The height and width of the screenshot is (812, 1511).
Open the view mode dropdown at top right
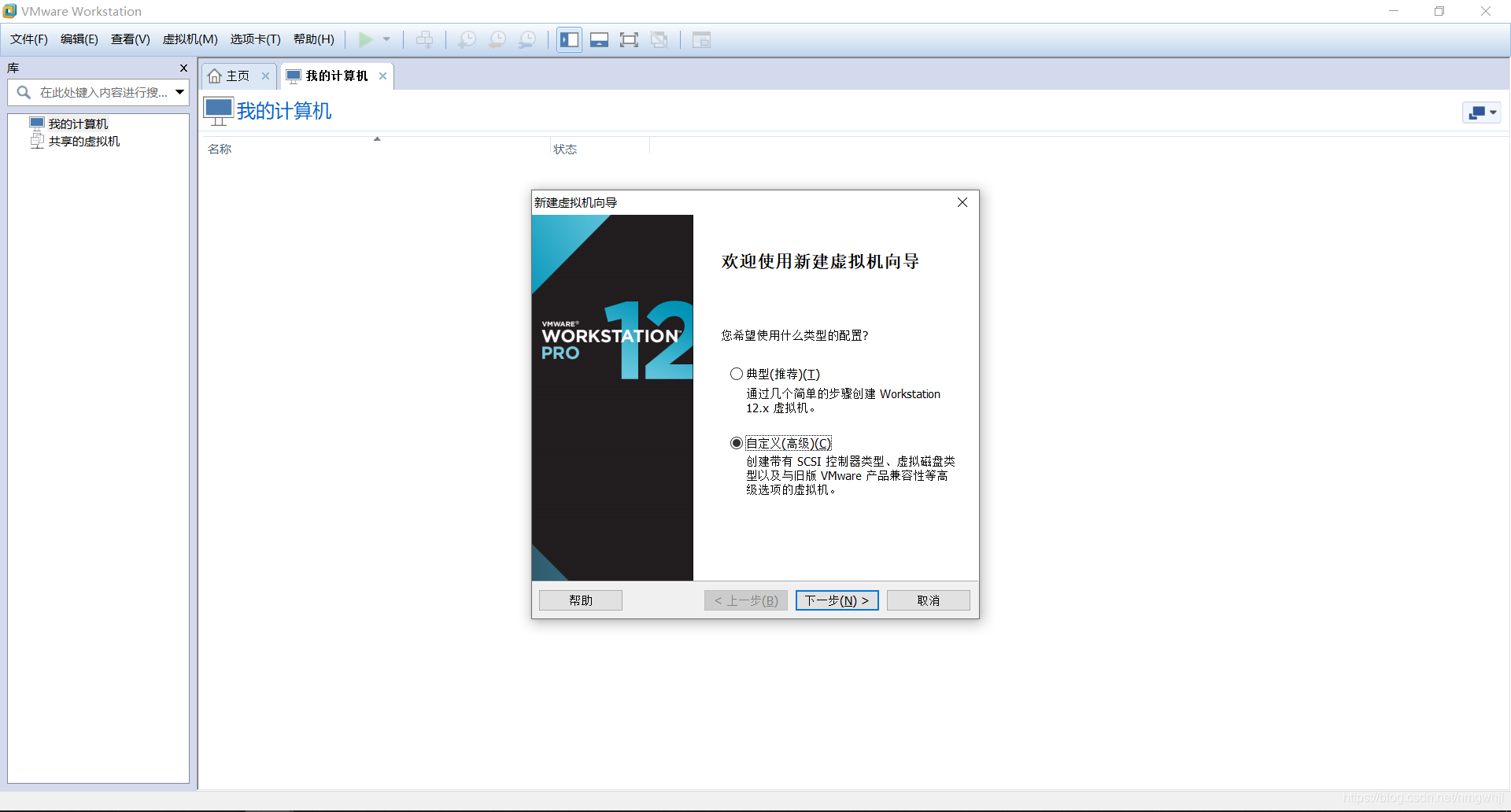click(1482, 113)
